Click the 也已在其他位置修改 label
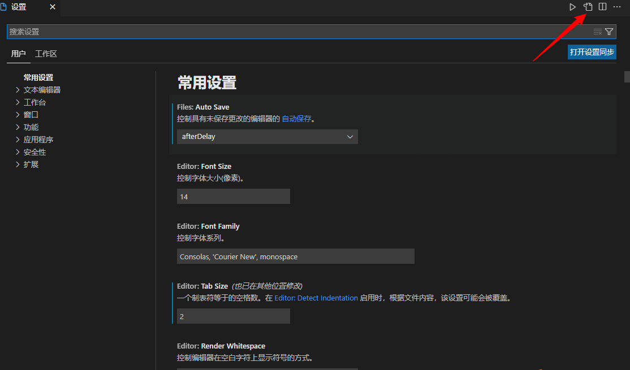630x370 pixels. click(267, 286)
